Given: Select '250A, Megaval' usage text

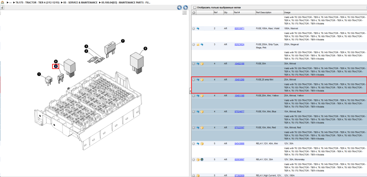Looking at the screenshot, I should tap(290, 44).
